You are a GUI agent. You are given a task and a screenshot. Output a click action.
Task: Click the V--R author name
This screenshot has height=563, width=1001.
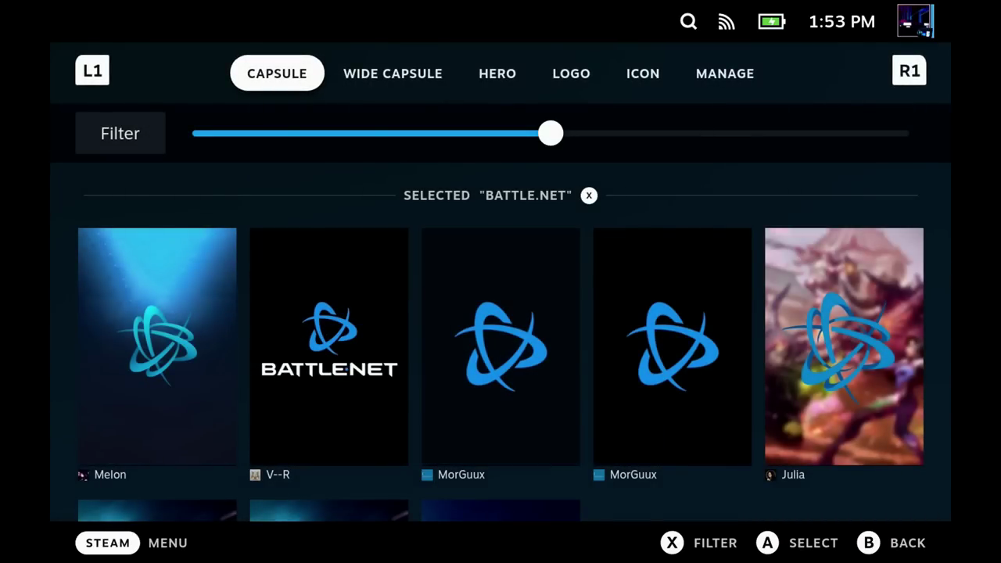[x=278, y=475]
